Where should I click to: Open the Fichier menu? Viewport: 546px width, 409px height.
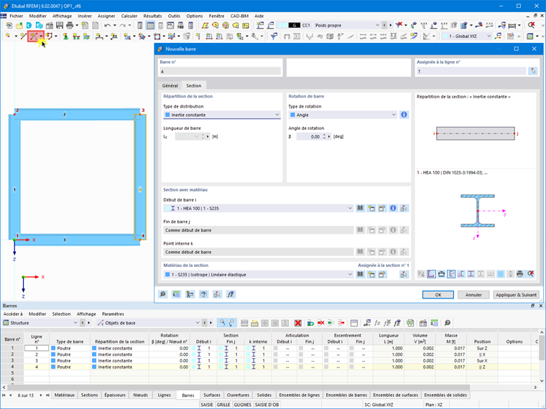[x=17, y=16]
